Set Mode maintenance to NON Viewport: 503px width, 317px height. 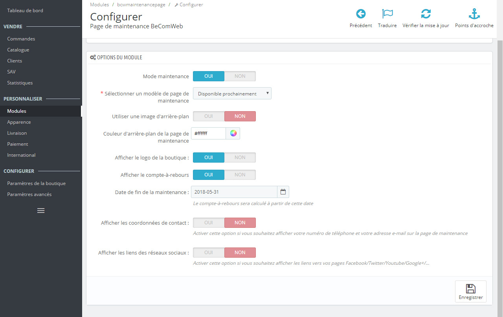coord(240,76)
